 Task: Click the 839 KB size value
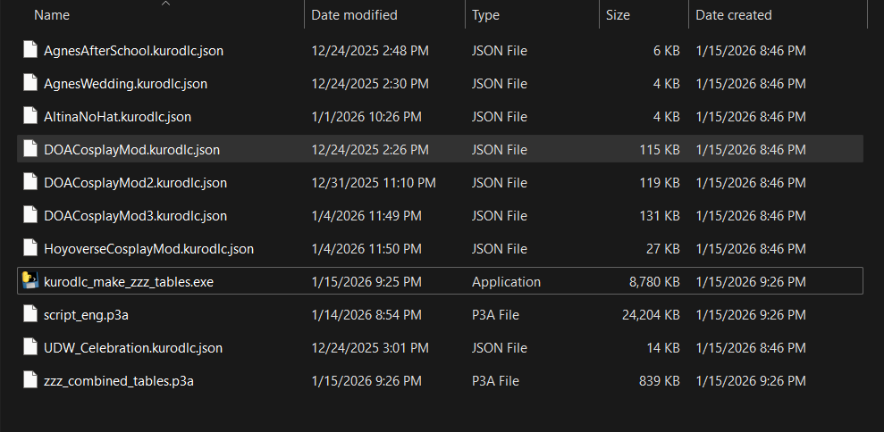tap(660, 381)
